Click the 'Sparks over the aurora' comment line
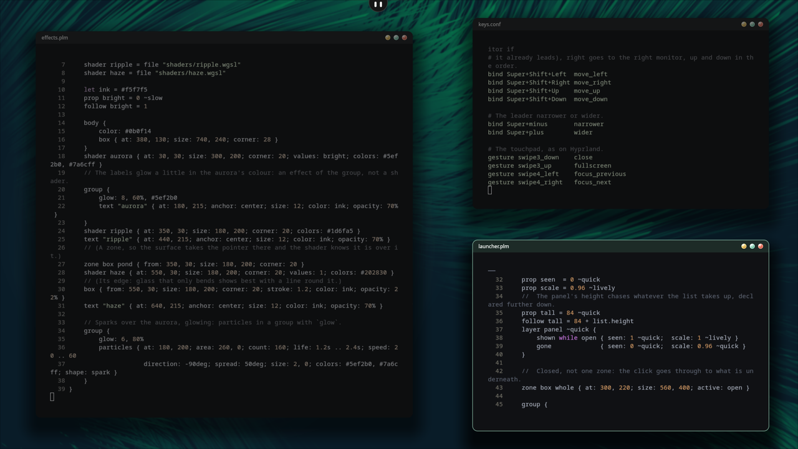 [x=213, y=322]
